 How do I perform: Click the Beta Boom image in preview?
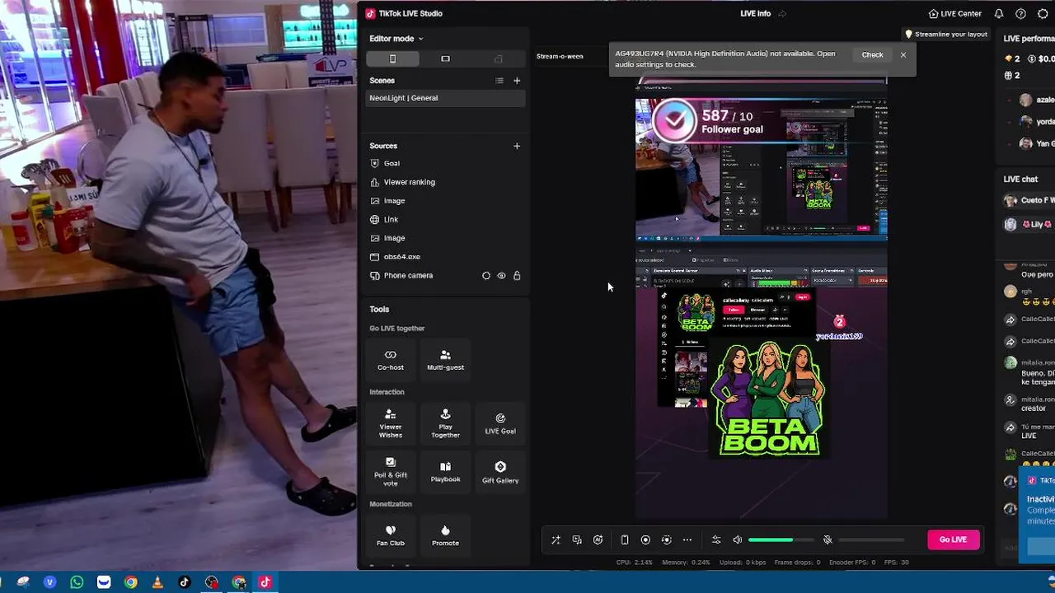tap(768, 399)
